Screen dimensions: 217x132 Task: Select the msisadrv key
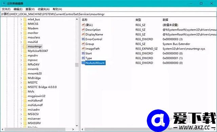pos(34,110)
